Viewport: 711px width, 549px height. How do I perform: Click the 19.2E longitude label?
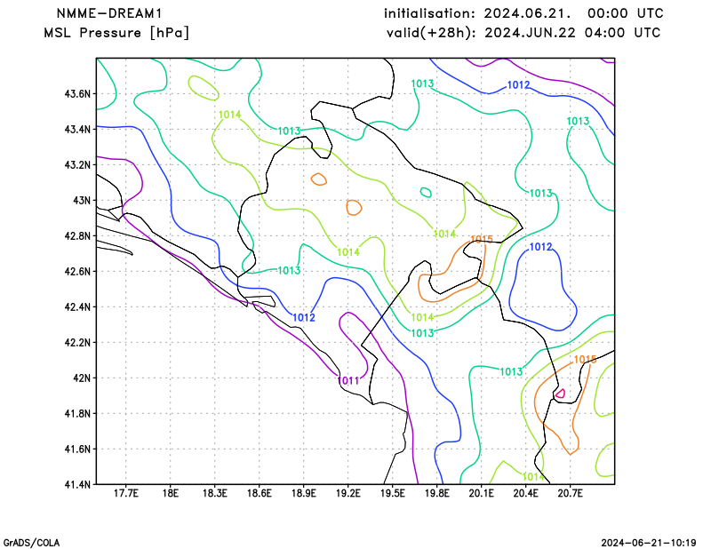(348, 493)
